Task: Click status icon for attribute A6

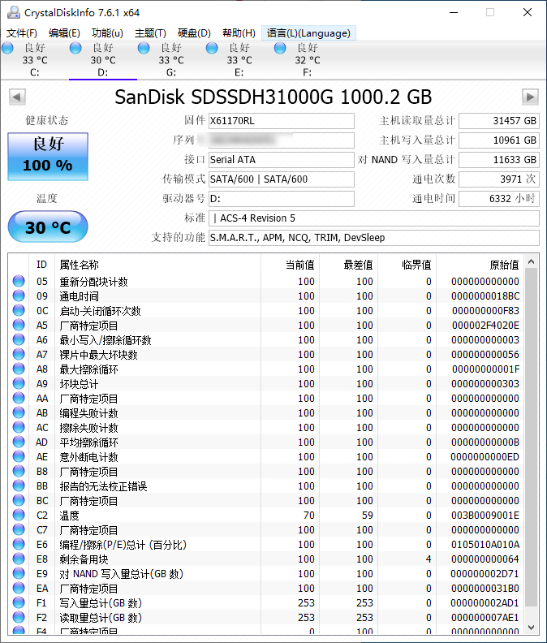Action: (19, 339)
